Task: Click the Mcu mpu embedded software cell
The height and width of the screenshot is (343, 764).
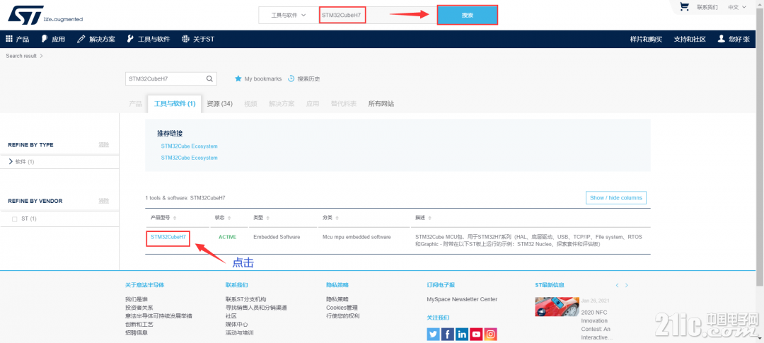Action: pos(357,237)
